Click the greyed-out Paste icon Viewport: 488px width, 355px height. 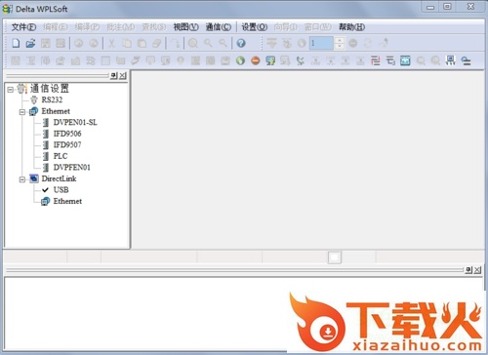(x=142, y=43)
